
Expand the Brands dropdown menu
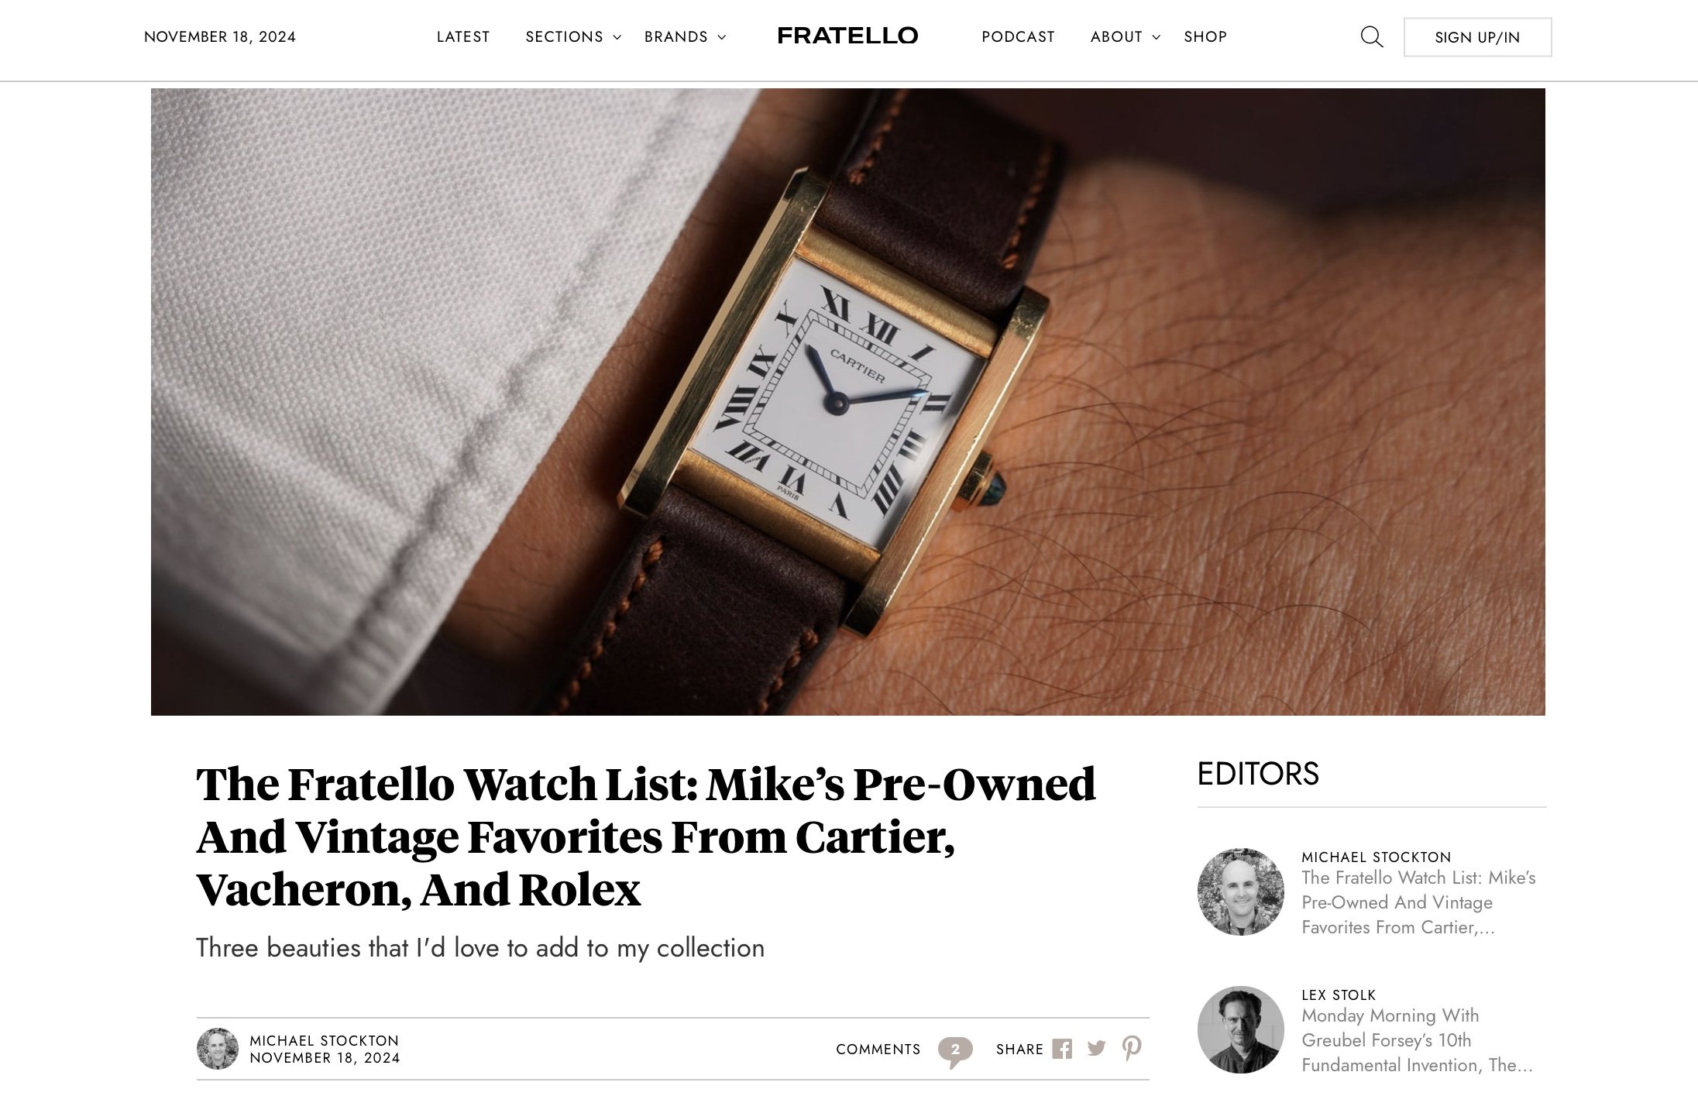click(x=685, y=36)
